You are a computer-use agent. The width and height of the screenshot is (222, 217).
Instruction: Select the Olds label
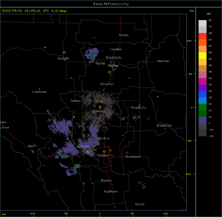point(100,102)
